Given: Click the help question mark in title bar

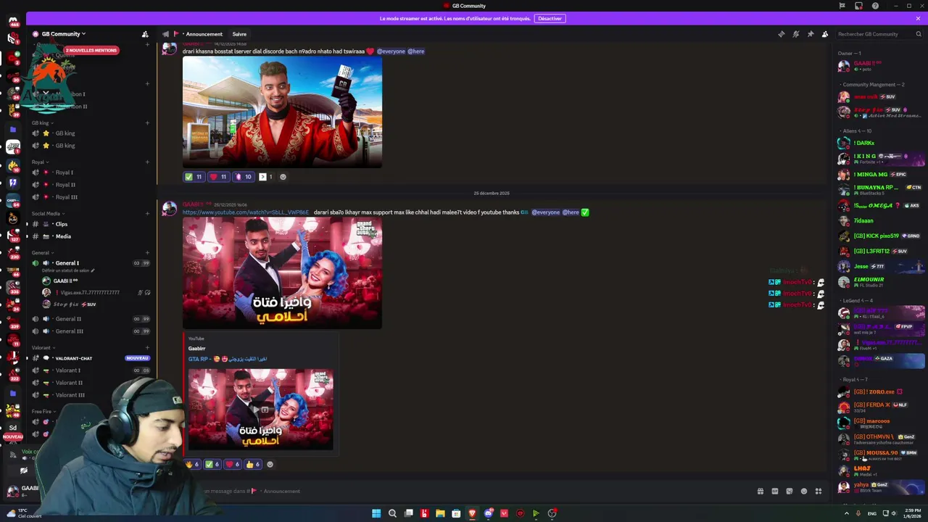Looking at the screenshot, I should click(x=875, y=6).
